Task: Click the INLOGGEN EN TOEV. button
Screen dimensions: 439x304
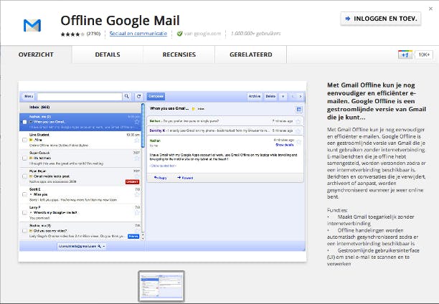Action: click(x=381, y=19)
